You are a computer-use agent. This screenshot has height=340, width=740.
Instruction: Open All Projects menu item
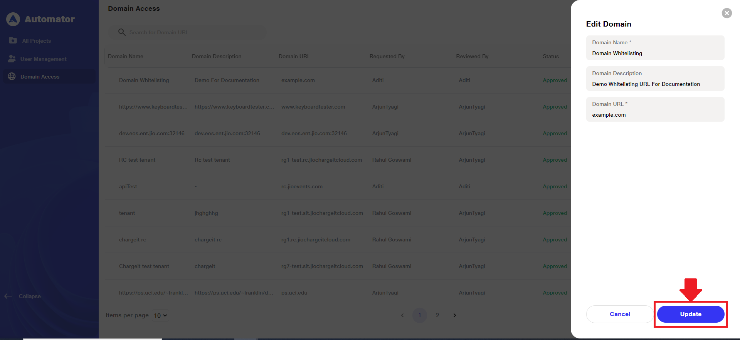(36, 41)
